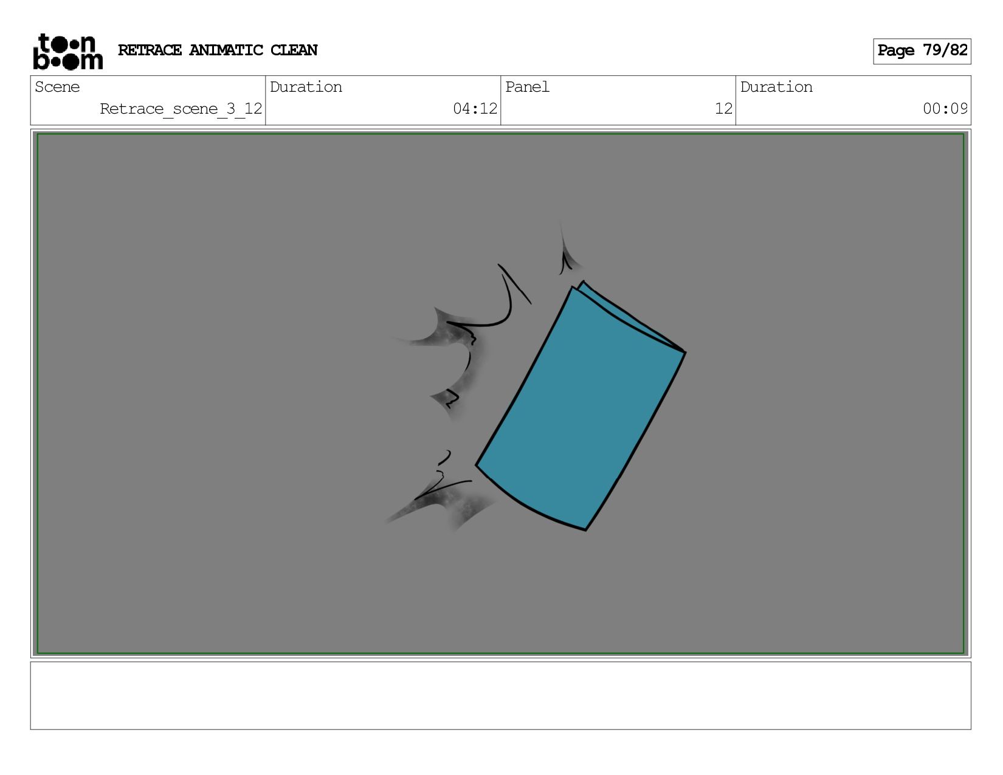Click panel duration value '00:09'
This screenshot has height=775, width=1003.
coord(945,109)
